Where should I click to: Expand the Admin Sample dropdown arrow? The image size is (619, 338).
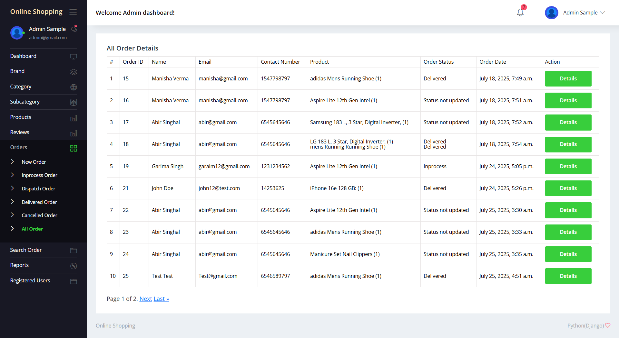click(x=602, y=13)
